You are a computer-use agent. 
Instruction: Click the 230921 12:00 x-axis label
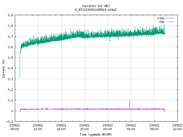pyautogui.click(x=38, y=127)
